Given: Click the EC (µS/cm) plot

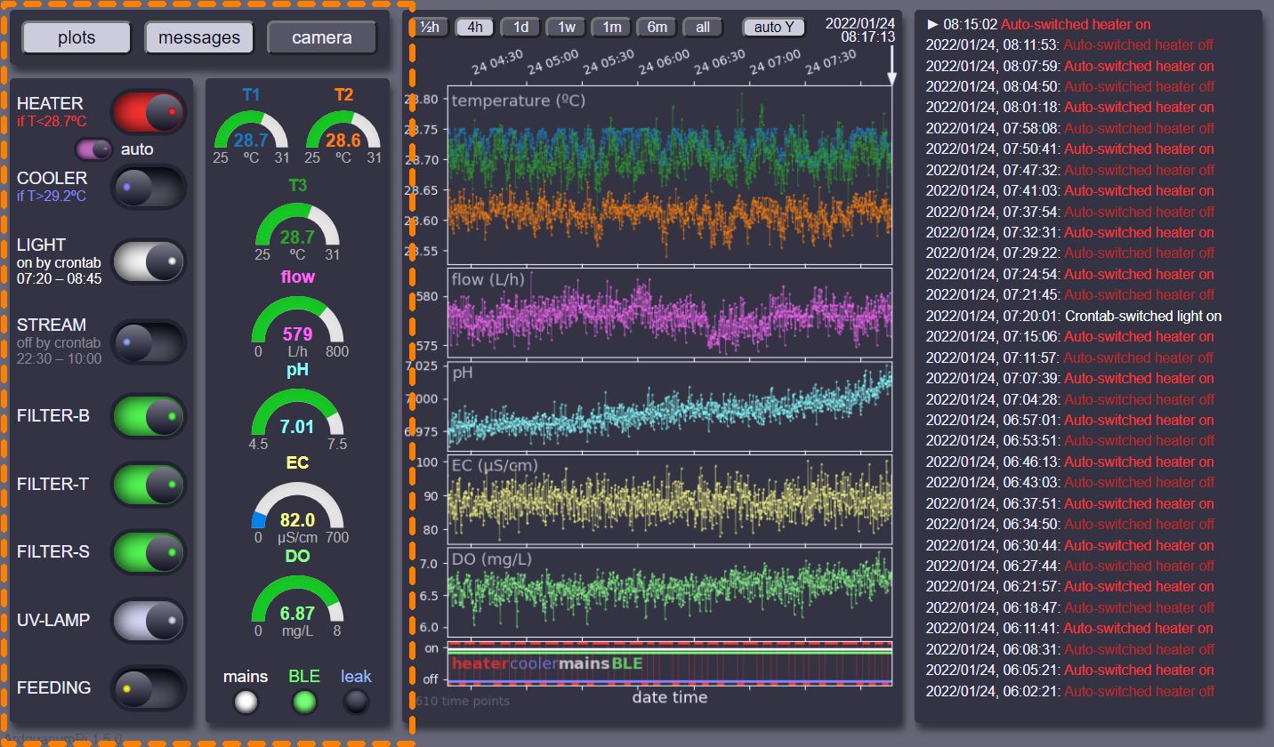Looking at the screenshot, I should coord(669,499).
